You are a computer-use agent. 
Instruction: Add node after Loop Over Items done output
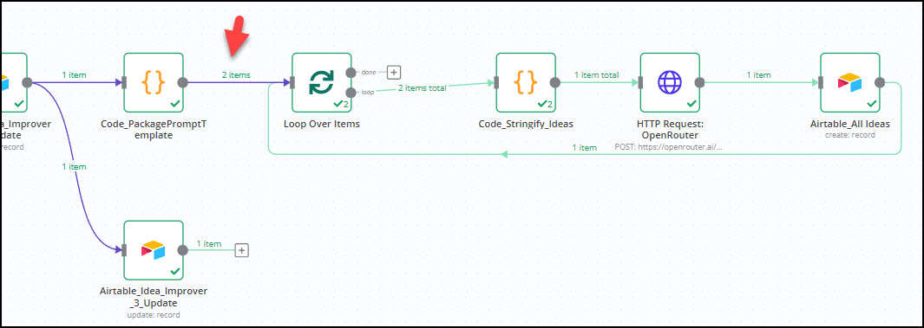pos(394,73)
